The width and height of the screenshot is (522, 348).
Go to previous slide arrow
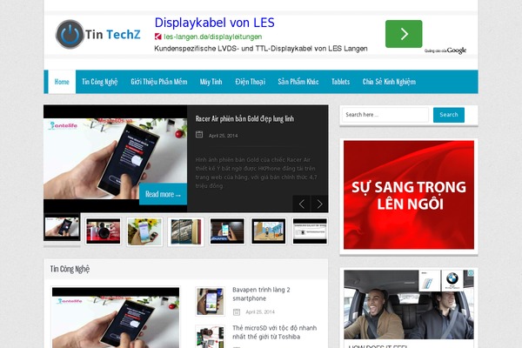point(302,204)
